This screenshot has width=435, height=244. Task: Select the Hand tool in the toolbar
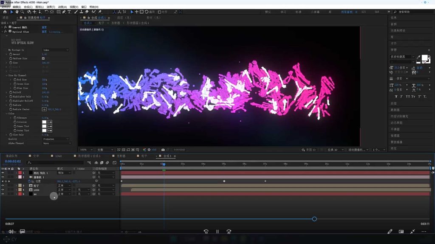pyautogui.click(x=17, y=12)
